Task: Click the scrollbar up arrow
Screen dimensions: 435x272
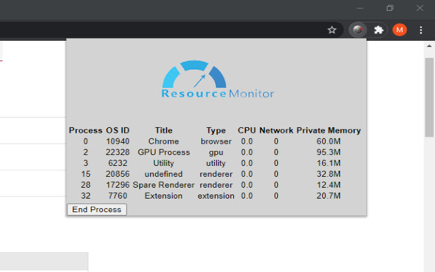Action: pos(429,46)
